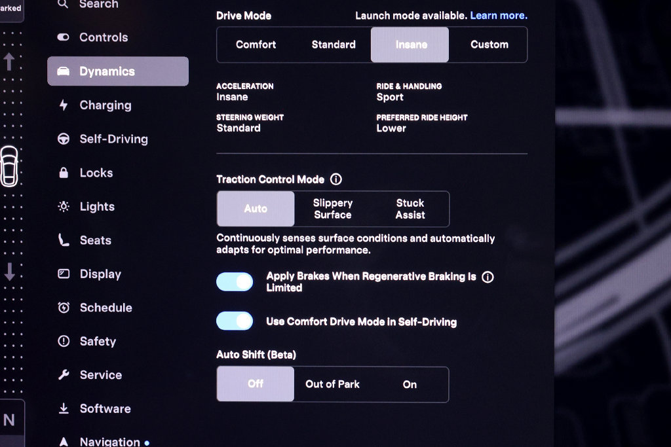Viewport: 671px width, 447px height.
Task: Select the Insane drive mode
Action: [410, 45]
